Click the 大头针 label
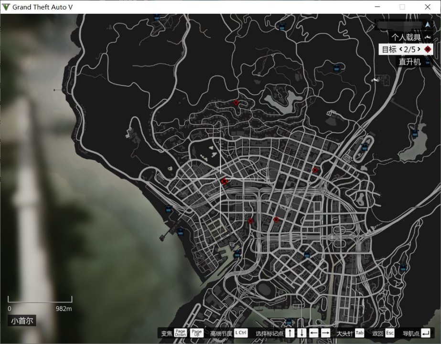The width and height of the screenshot is (441, 344). [x=344, y=334]
